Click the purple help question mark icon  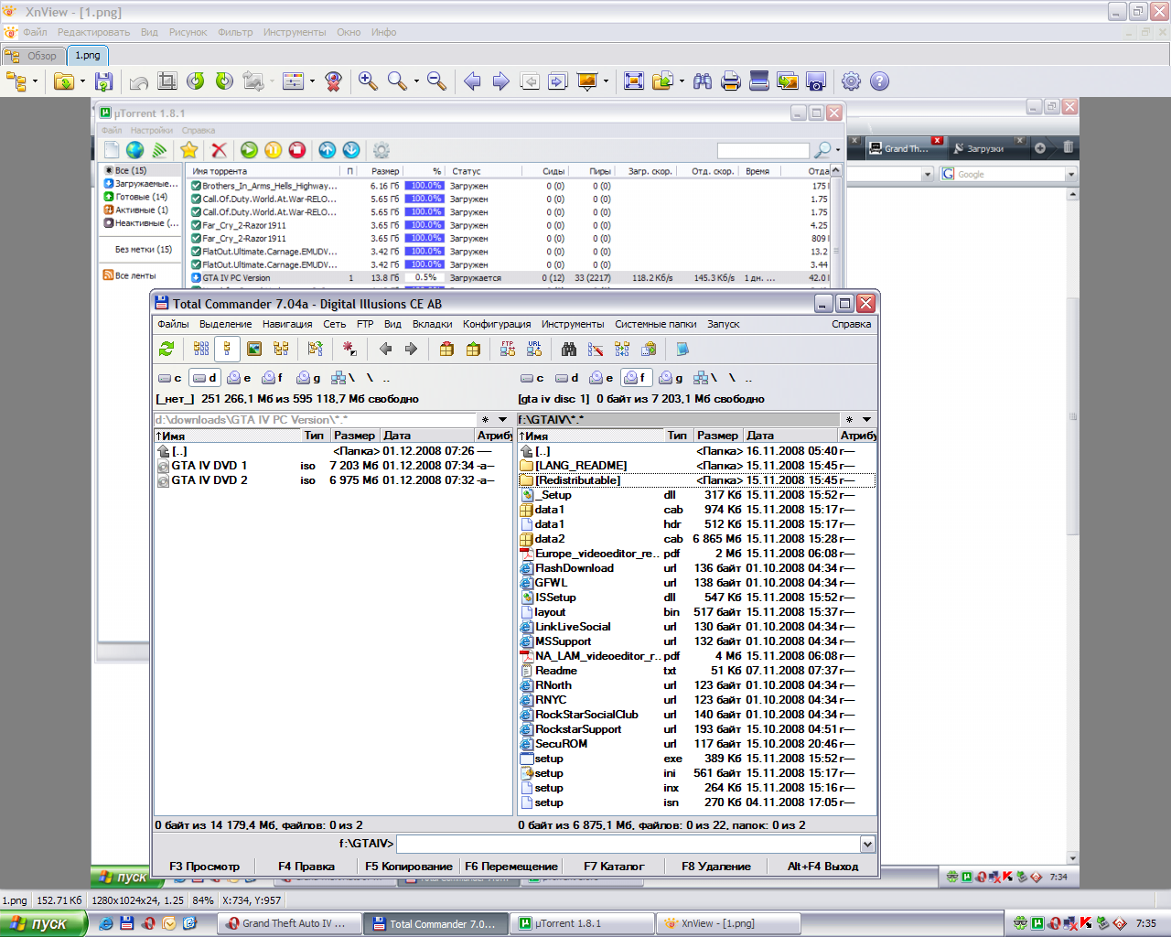coord(879,81)
